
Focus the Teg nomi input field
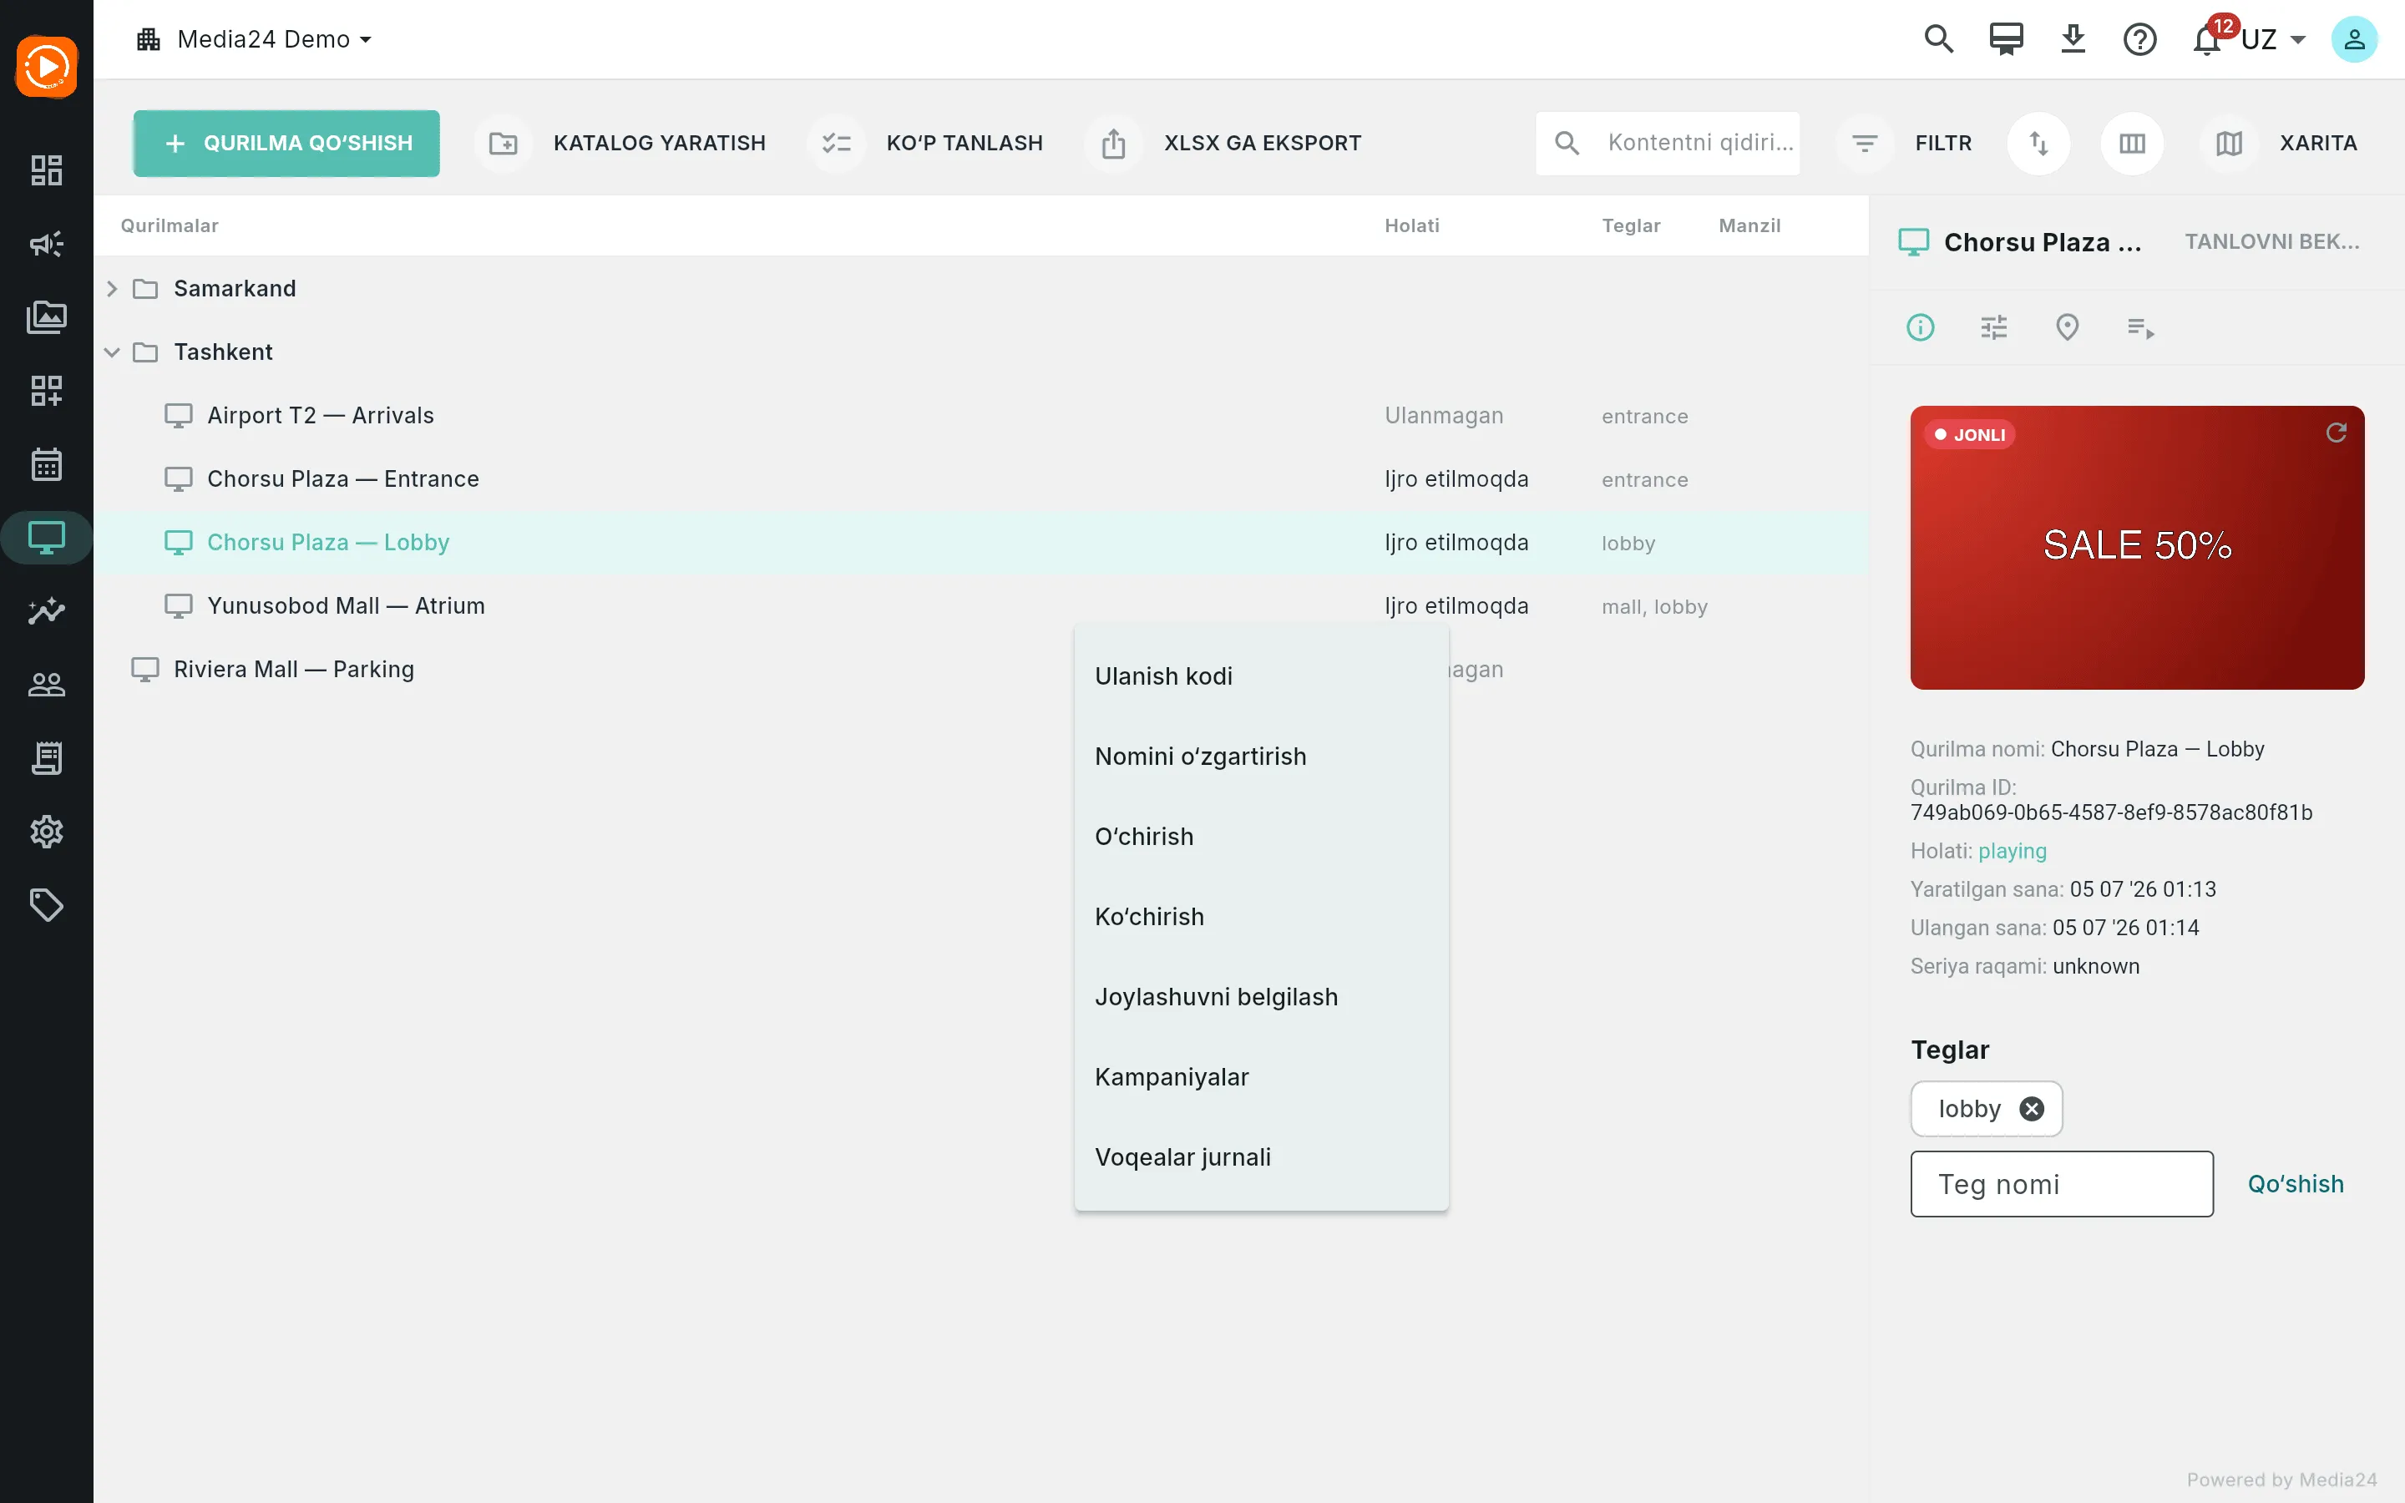pos(2061,1184)
